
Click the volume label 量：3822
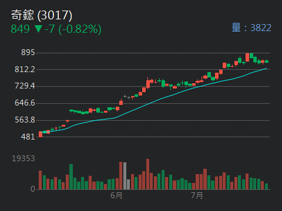click(x=251, y=28)
